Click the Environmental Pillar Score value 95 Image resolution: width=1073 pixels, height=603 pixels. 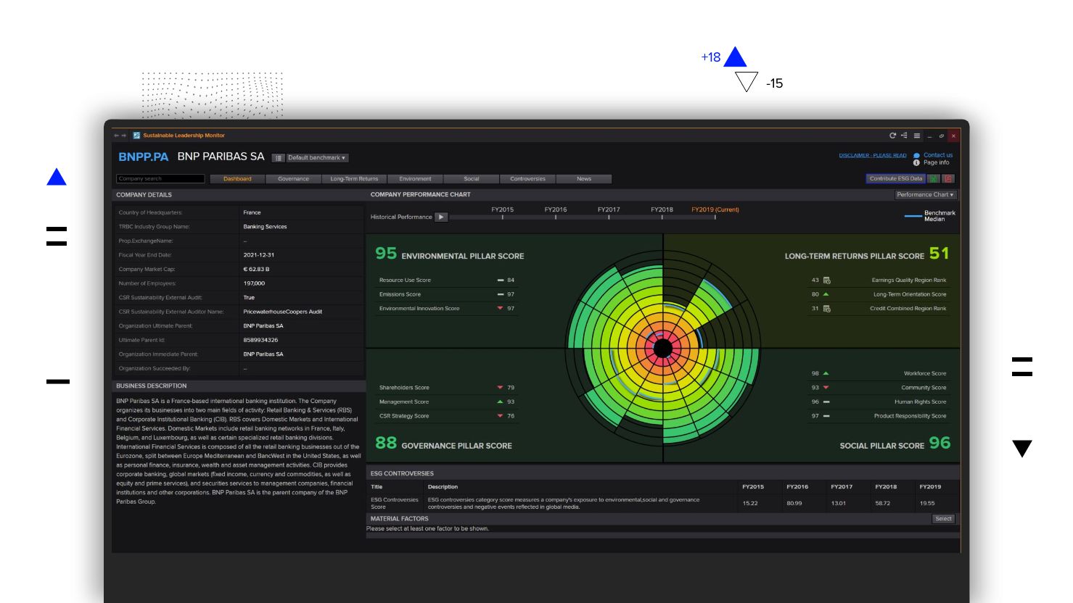386,253
